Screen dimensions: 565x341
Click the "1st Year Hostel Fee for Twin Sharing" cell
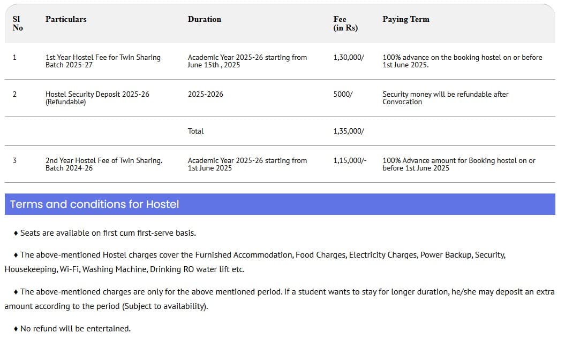click(103, 61)
